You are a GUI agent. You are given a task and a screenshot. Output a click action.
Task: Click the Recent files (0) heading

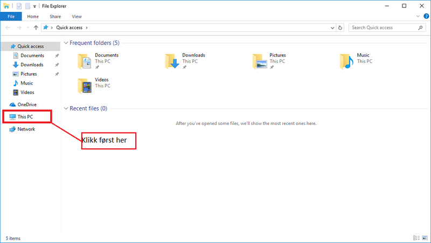88,108
